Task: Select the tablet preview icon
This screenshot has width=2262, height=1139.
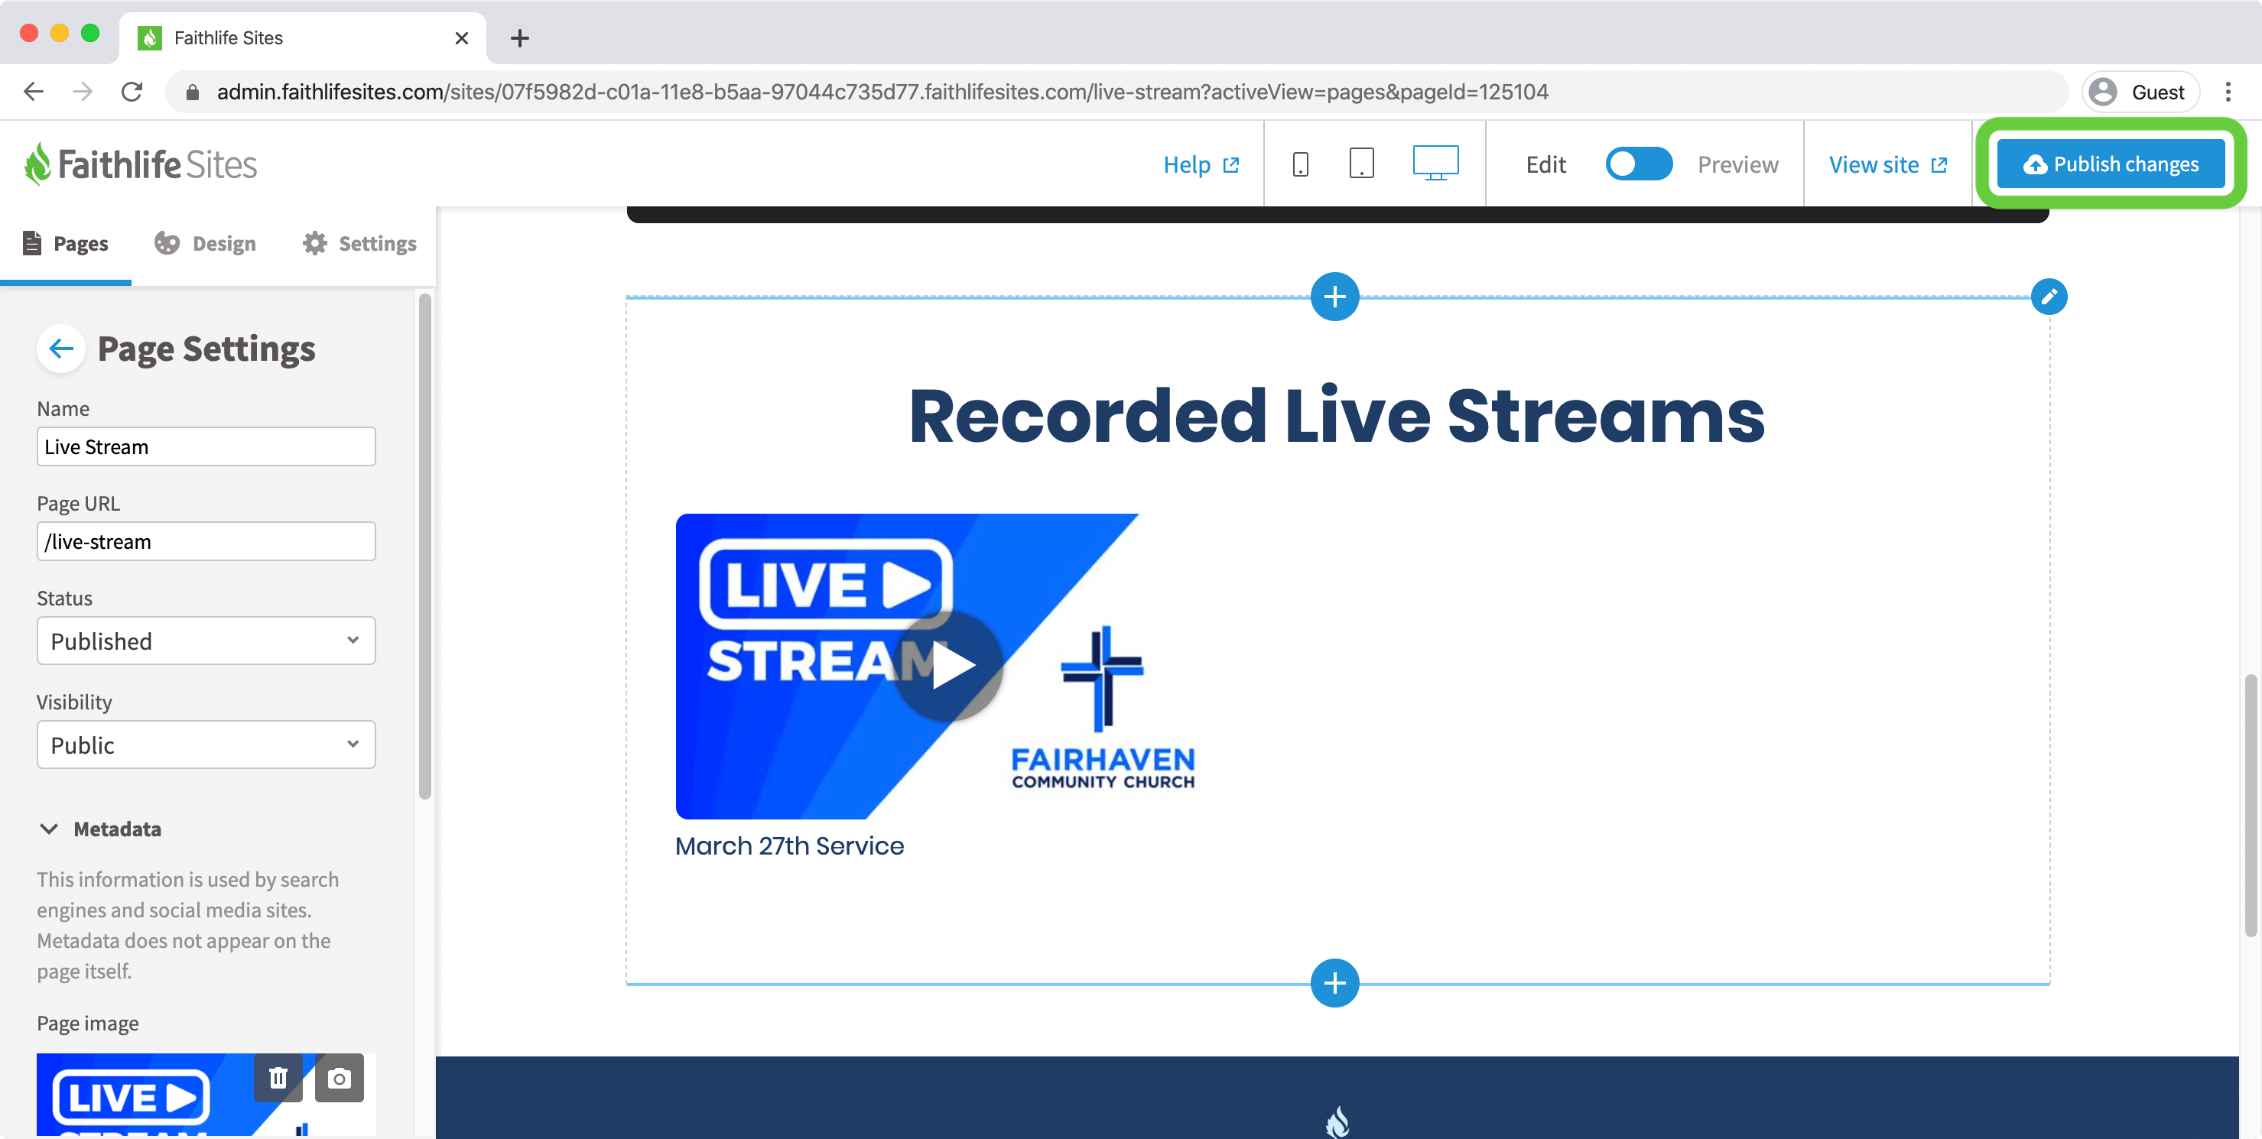Action: tap(1361, 164)
